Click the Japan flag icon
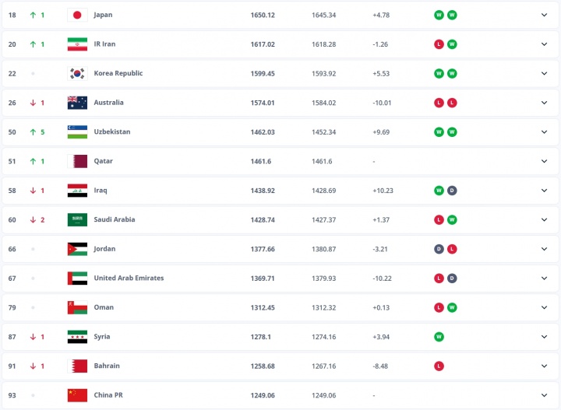This screenshot has height=410, width=561. click(77, 15)
